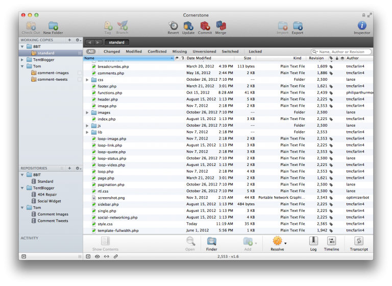
Task: Sort by Revision column header
Action: point(316,58)
